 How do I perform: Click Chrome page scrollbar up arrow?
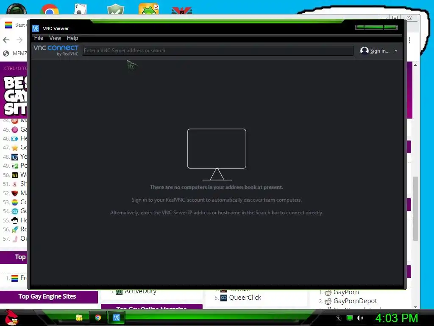[415, 65]
